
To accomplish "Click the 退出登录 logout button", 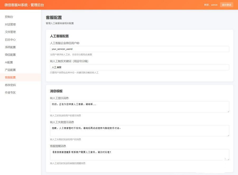I will [x=227, y=5].
